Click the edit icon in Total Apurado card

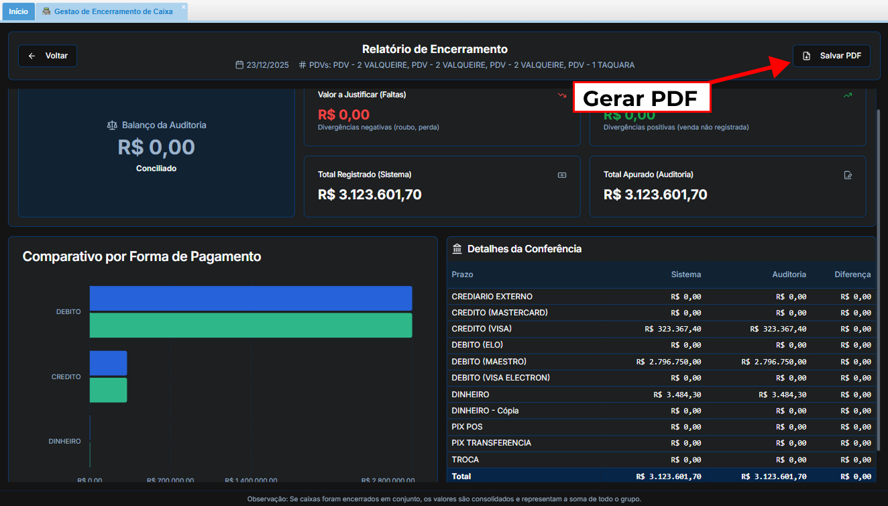point(848,175)
